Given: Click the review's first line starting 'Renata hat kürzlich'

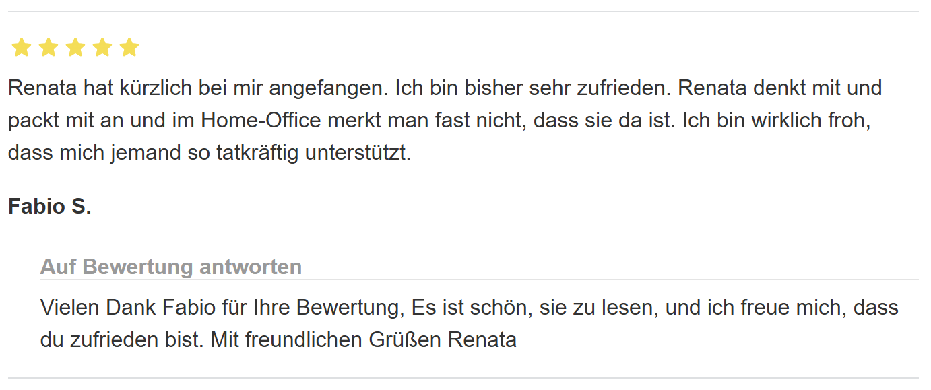Looking at the screenshot, I should coord(445,88).
